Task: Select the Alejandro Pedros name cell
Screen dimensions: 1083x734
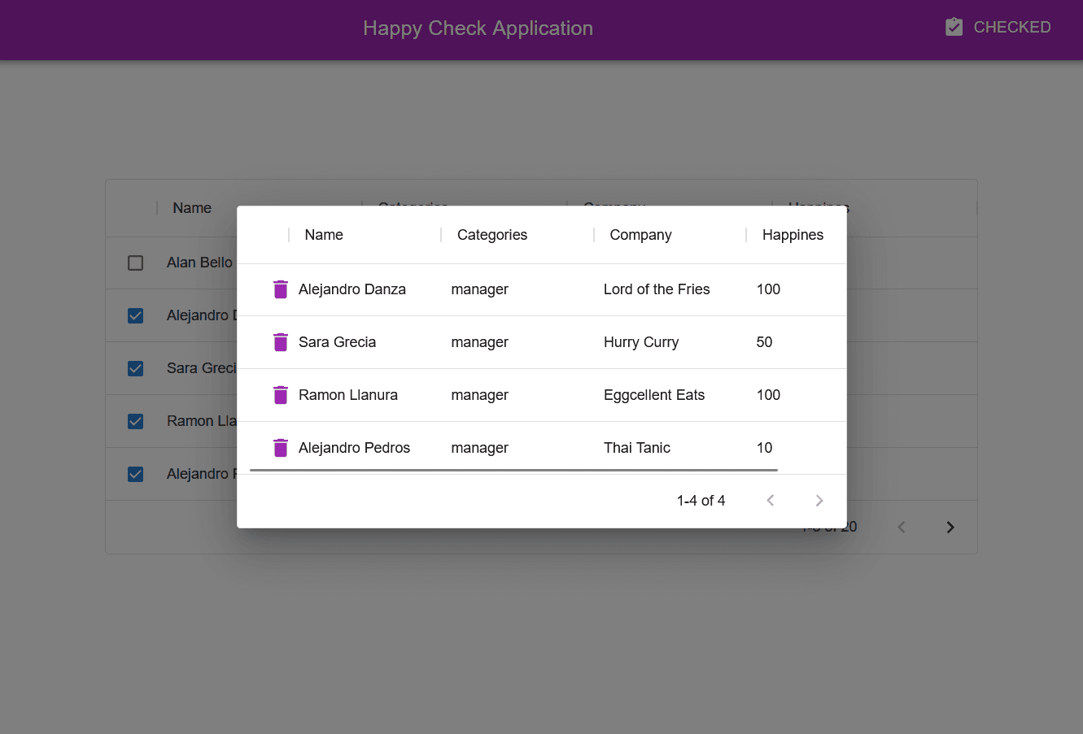Action: tap(355, 448)
